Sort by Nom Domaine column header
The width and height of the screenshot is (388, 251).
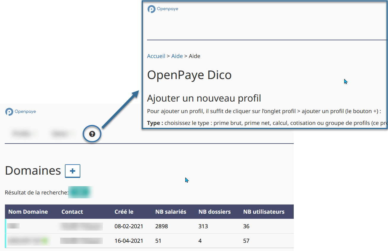[28, 212]
